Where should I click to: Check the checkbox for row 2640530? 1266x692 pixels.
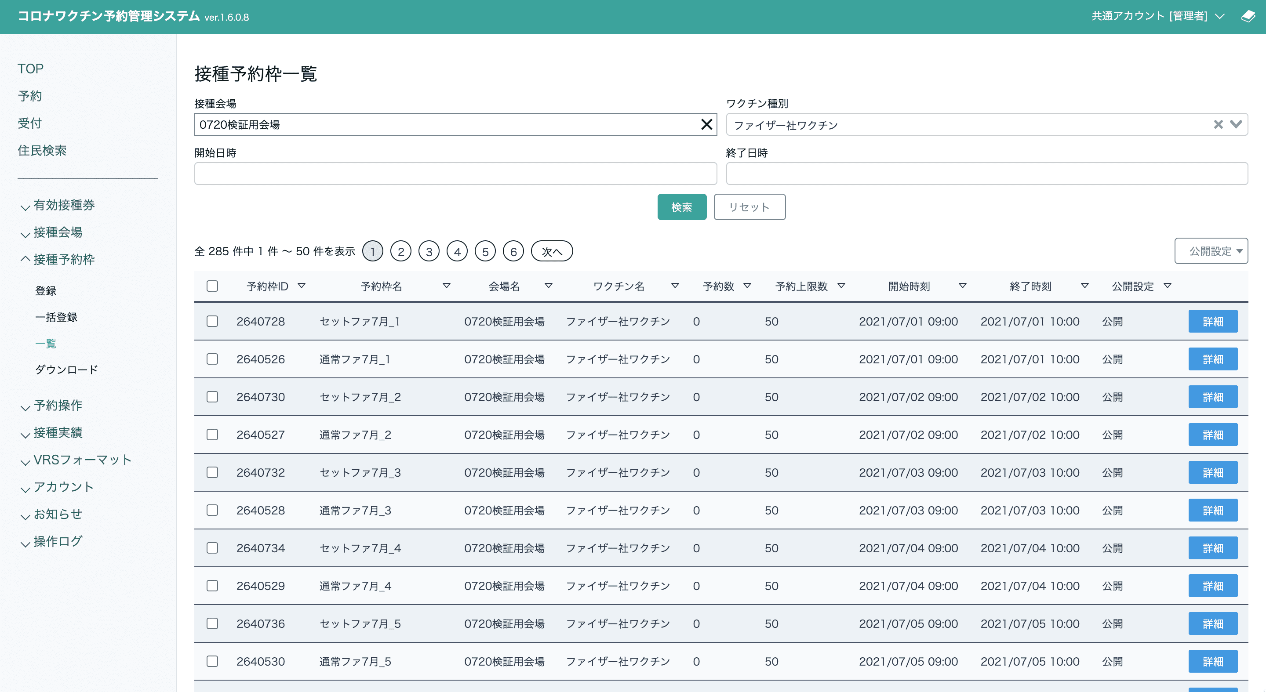click(x=212, y=661)
